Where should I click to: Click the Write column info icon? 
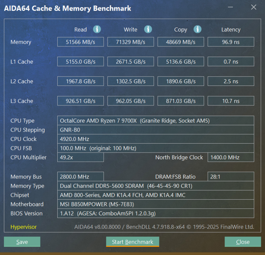tap(148, 29)
